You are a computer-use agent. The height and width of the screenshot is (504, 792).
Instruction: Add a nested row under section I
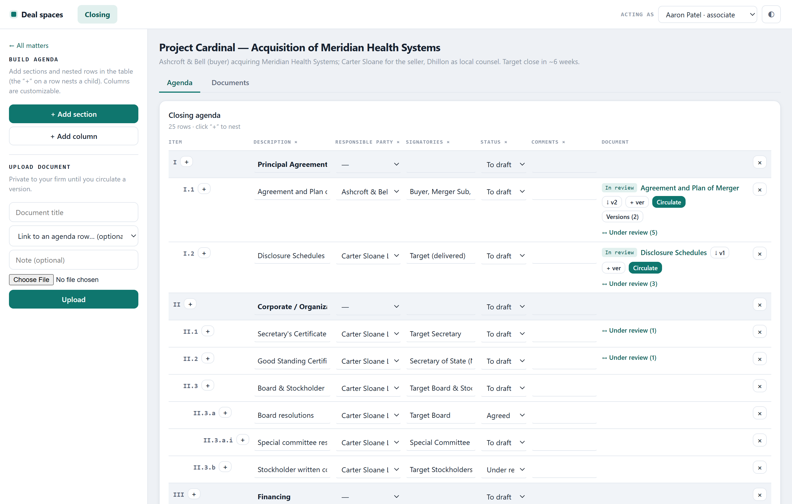click(187, 162)
